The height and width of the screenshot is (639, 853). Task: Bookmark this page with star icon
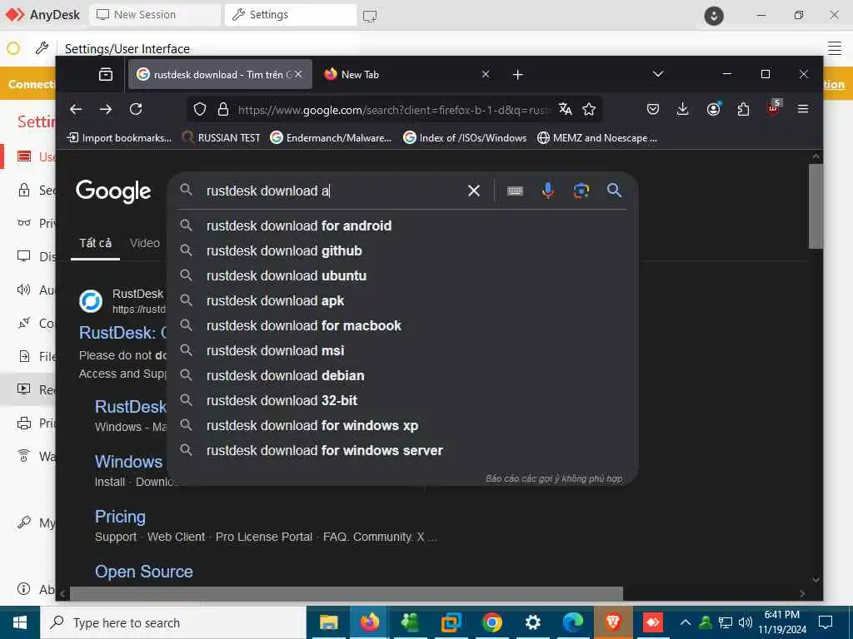click(589, 109)
